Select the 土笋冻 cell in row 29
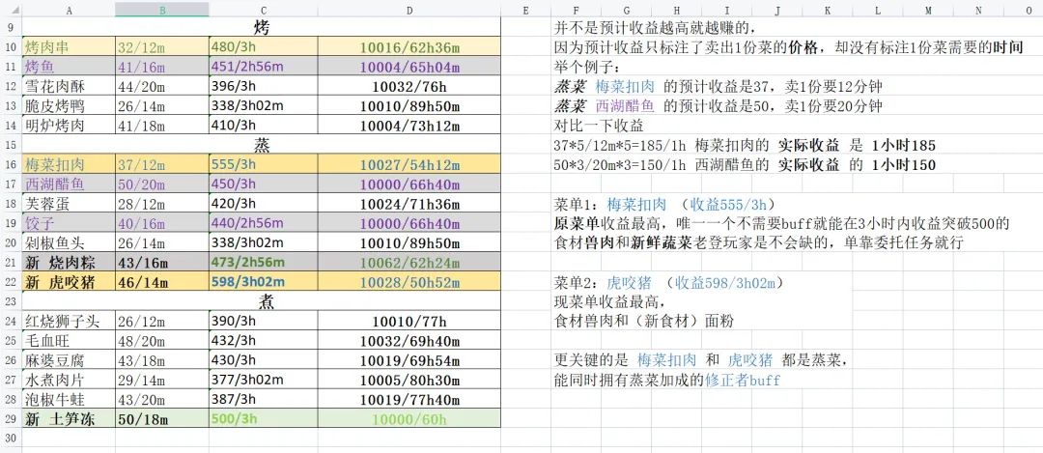This screenshot has height=453, width=1043. (69, 419)
